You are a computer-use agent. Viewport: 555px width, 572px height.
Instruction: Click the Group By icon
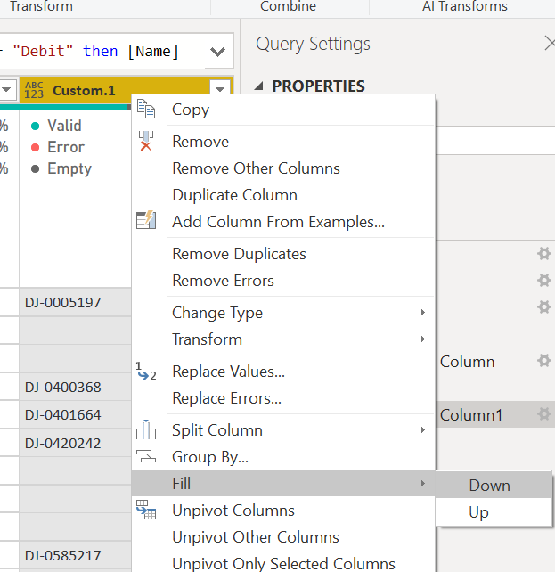coord(146,457)
